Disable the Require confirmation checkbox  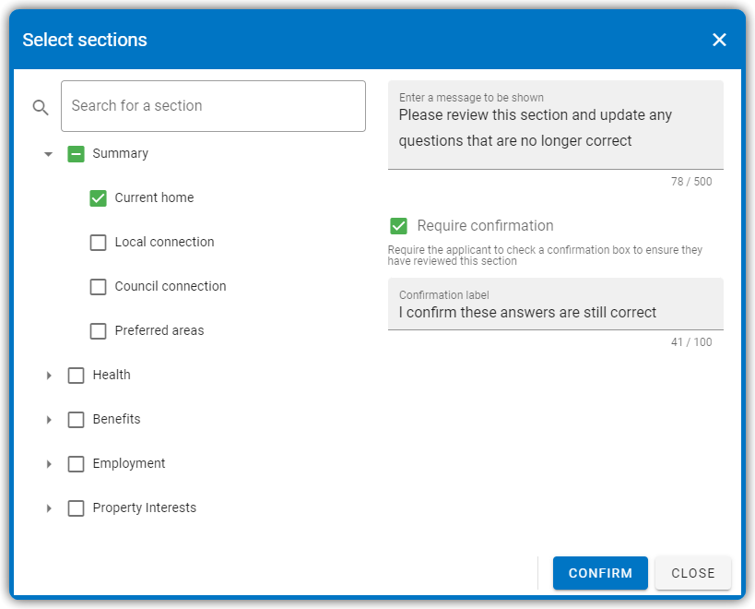398,225
